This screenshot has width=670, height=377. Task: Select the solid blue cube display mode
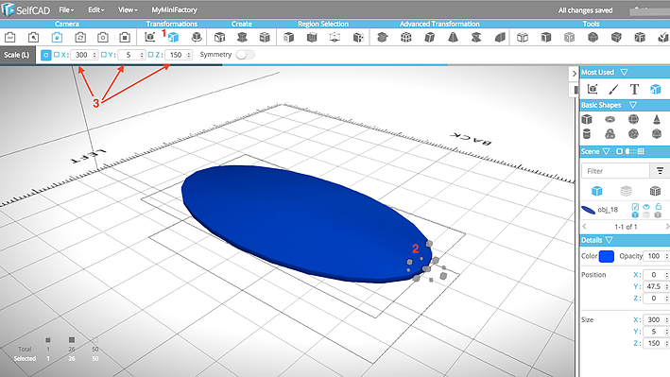597,191
